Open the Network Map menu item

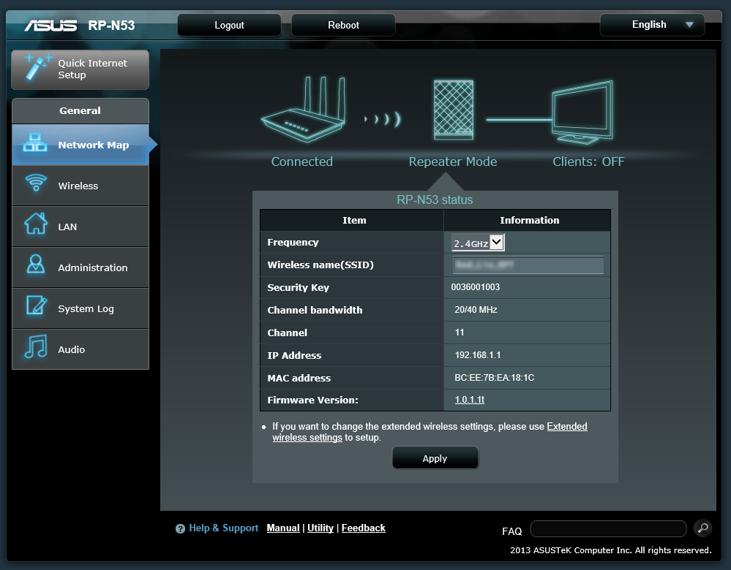[80, 145]
